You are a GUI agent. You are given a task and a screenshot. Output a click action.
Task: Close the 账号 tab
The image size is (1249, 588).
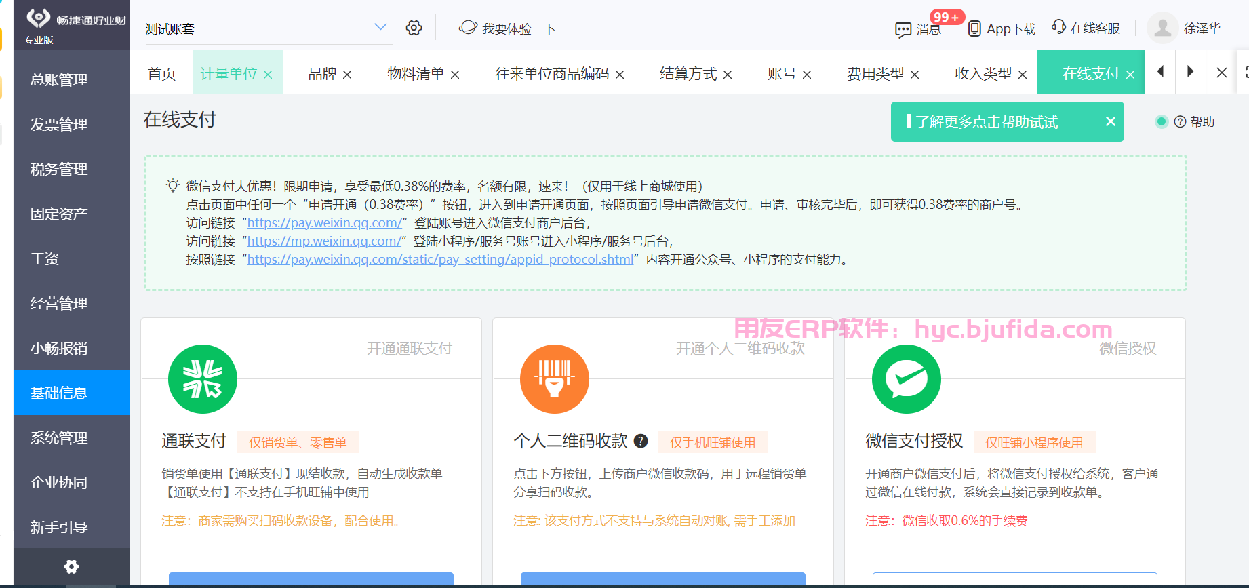pos(807,75)
